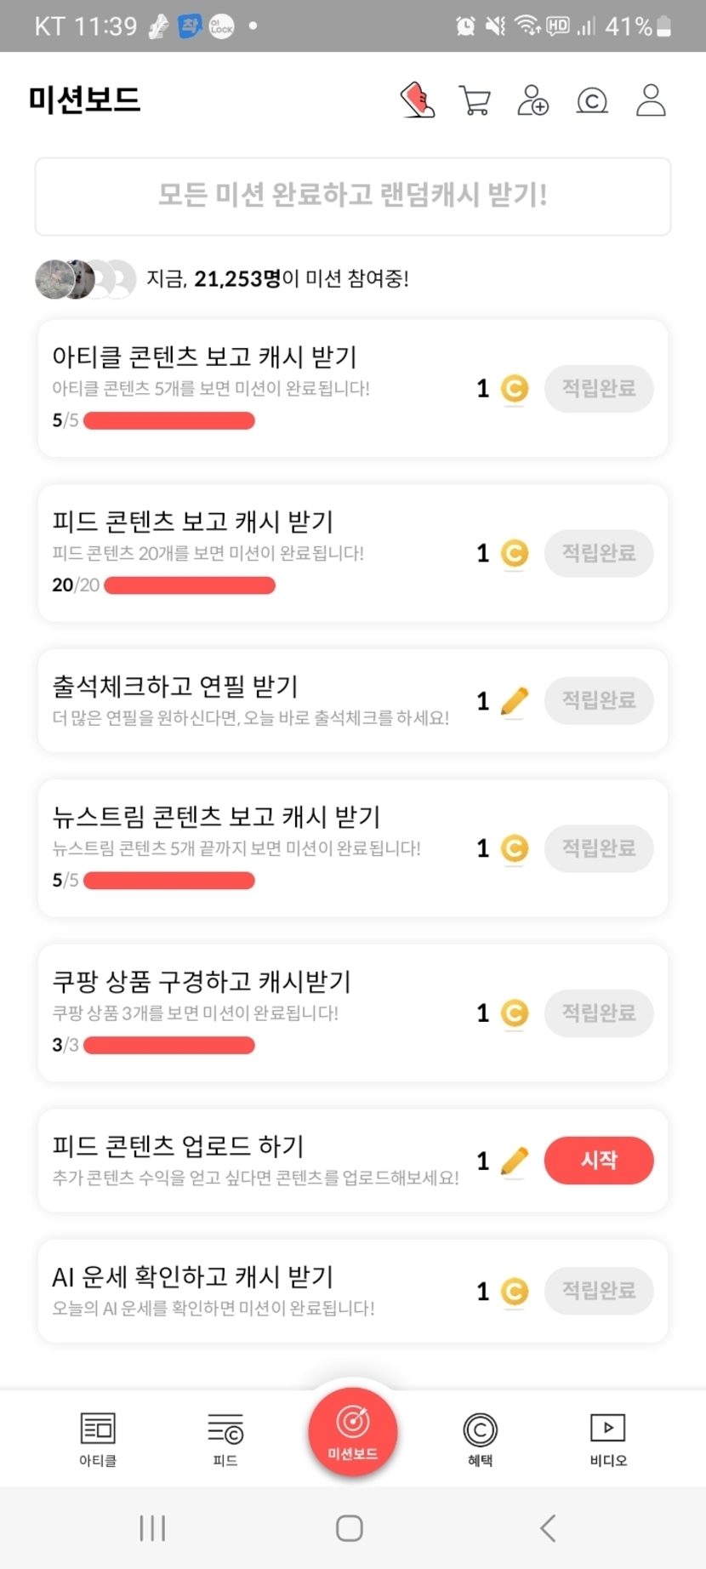Tap 적립완료 on 아티클 콘텐츠 mission
The width and height of the screenshot is (706, 1569).
(599, 389)
